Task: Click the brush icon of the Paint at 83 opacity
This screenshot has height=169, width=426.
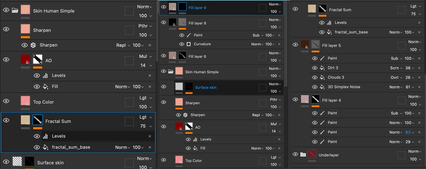Action: [x=322, y=132]
